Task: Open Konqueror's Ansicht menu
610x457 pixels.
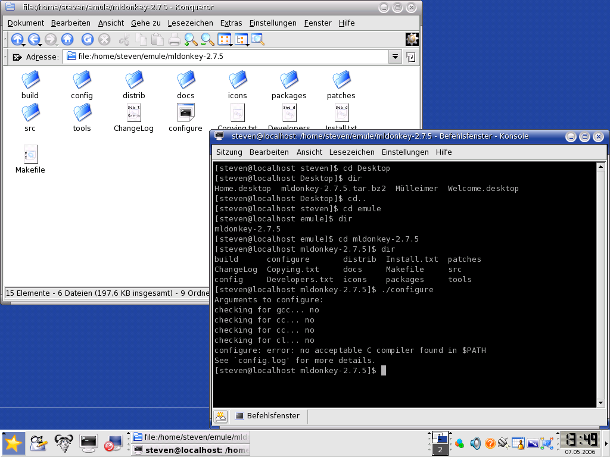Action: coord(111,23)
